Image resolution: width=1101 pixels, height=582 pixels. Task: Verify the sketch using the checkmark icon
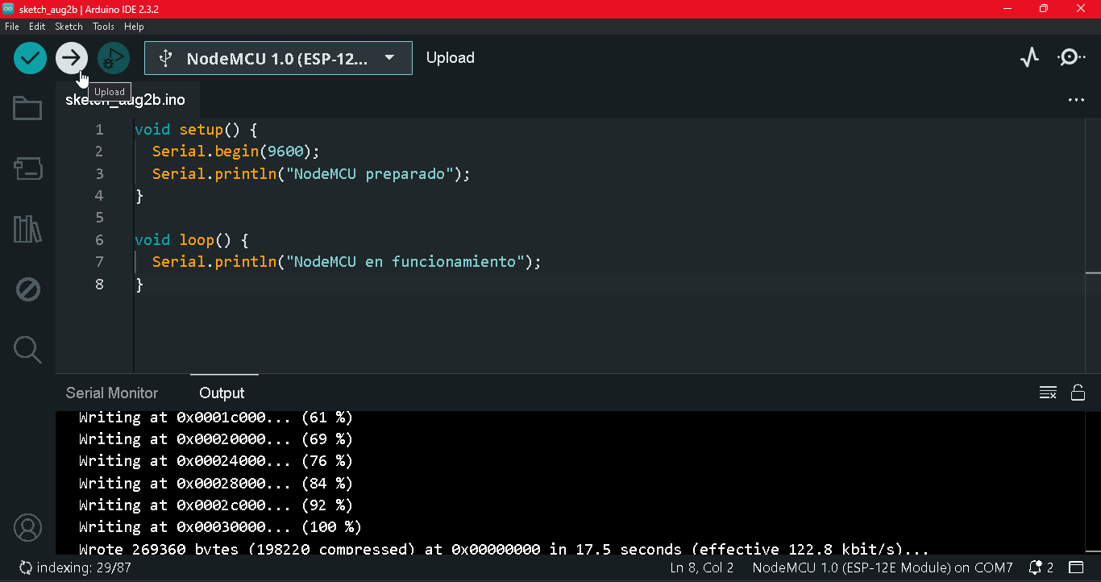tap(30, 57)
